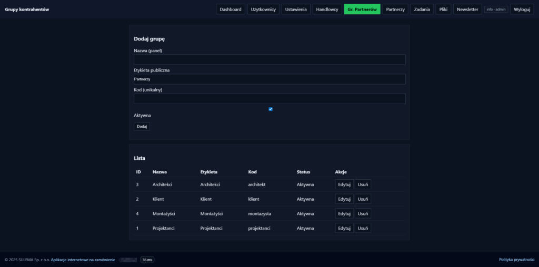Go to Użytkownicy section
This screenshot has width=539, height=267.
point(263,9)
